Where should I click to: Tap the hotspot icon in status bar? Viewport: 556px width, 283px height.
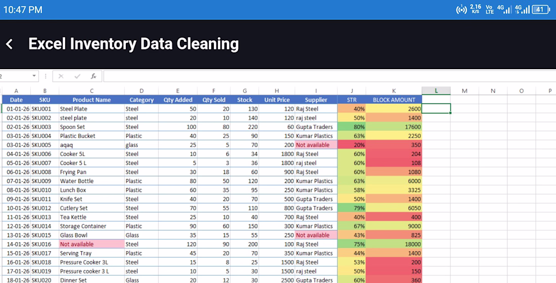coord(461,10)
